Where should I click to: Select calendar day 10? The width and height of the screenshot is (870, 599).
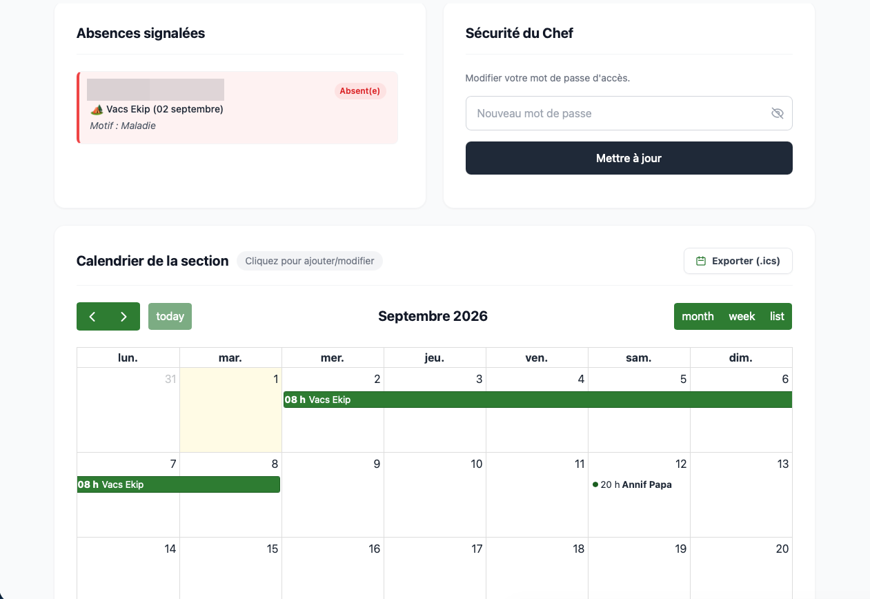click(x=435, y=495)
